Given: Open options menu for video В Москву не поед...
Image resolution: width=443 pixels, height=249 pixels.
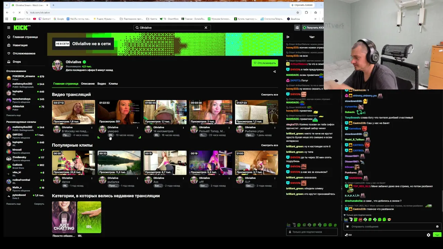Looking at the screenshot, I should (x=92, y=128).
